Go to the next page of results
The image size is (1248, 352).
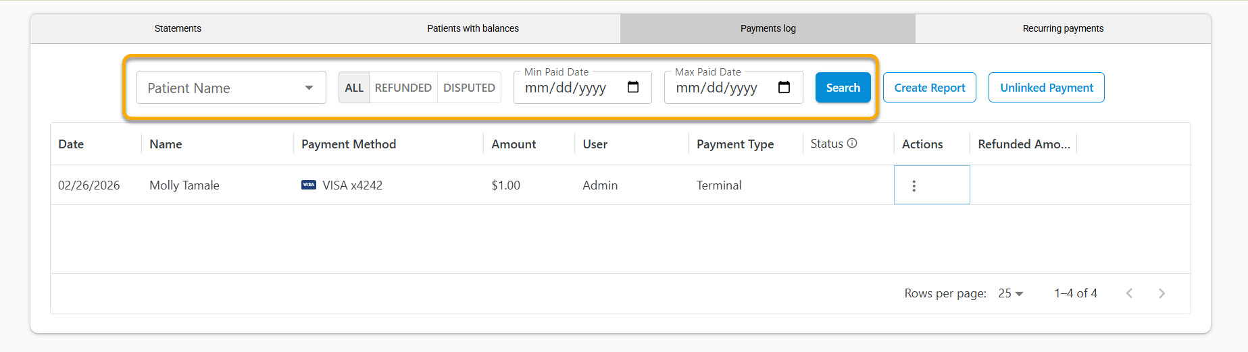point(1162,293)
